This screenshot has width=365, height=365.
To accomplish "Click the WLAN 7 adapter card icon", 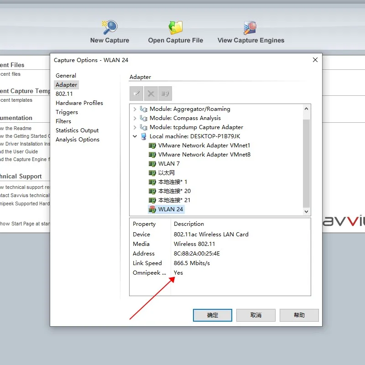I will (x=152, y=164).
